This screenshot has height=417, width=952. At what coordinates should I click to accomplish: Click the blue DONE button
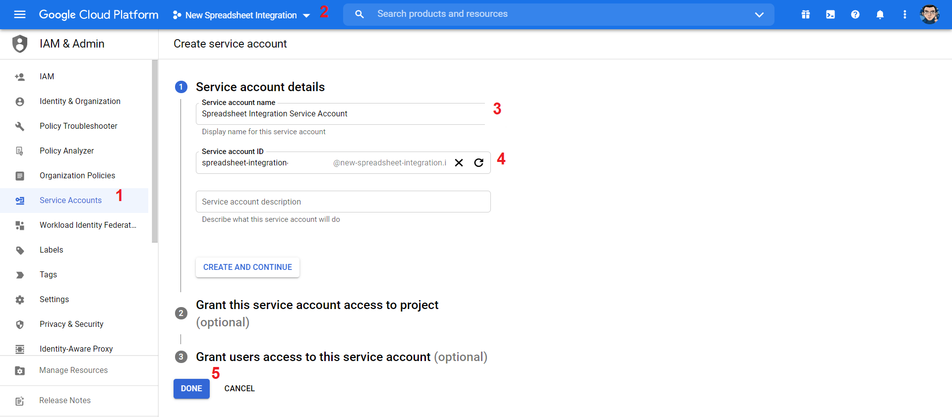191,388
